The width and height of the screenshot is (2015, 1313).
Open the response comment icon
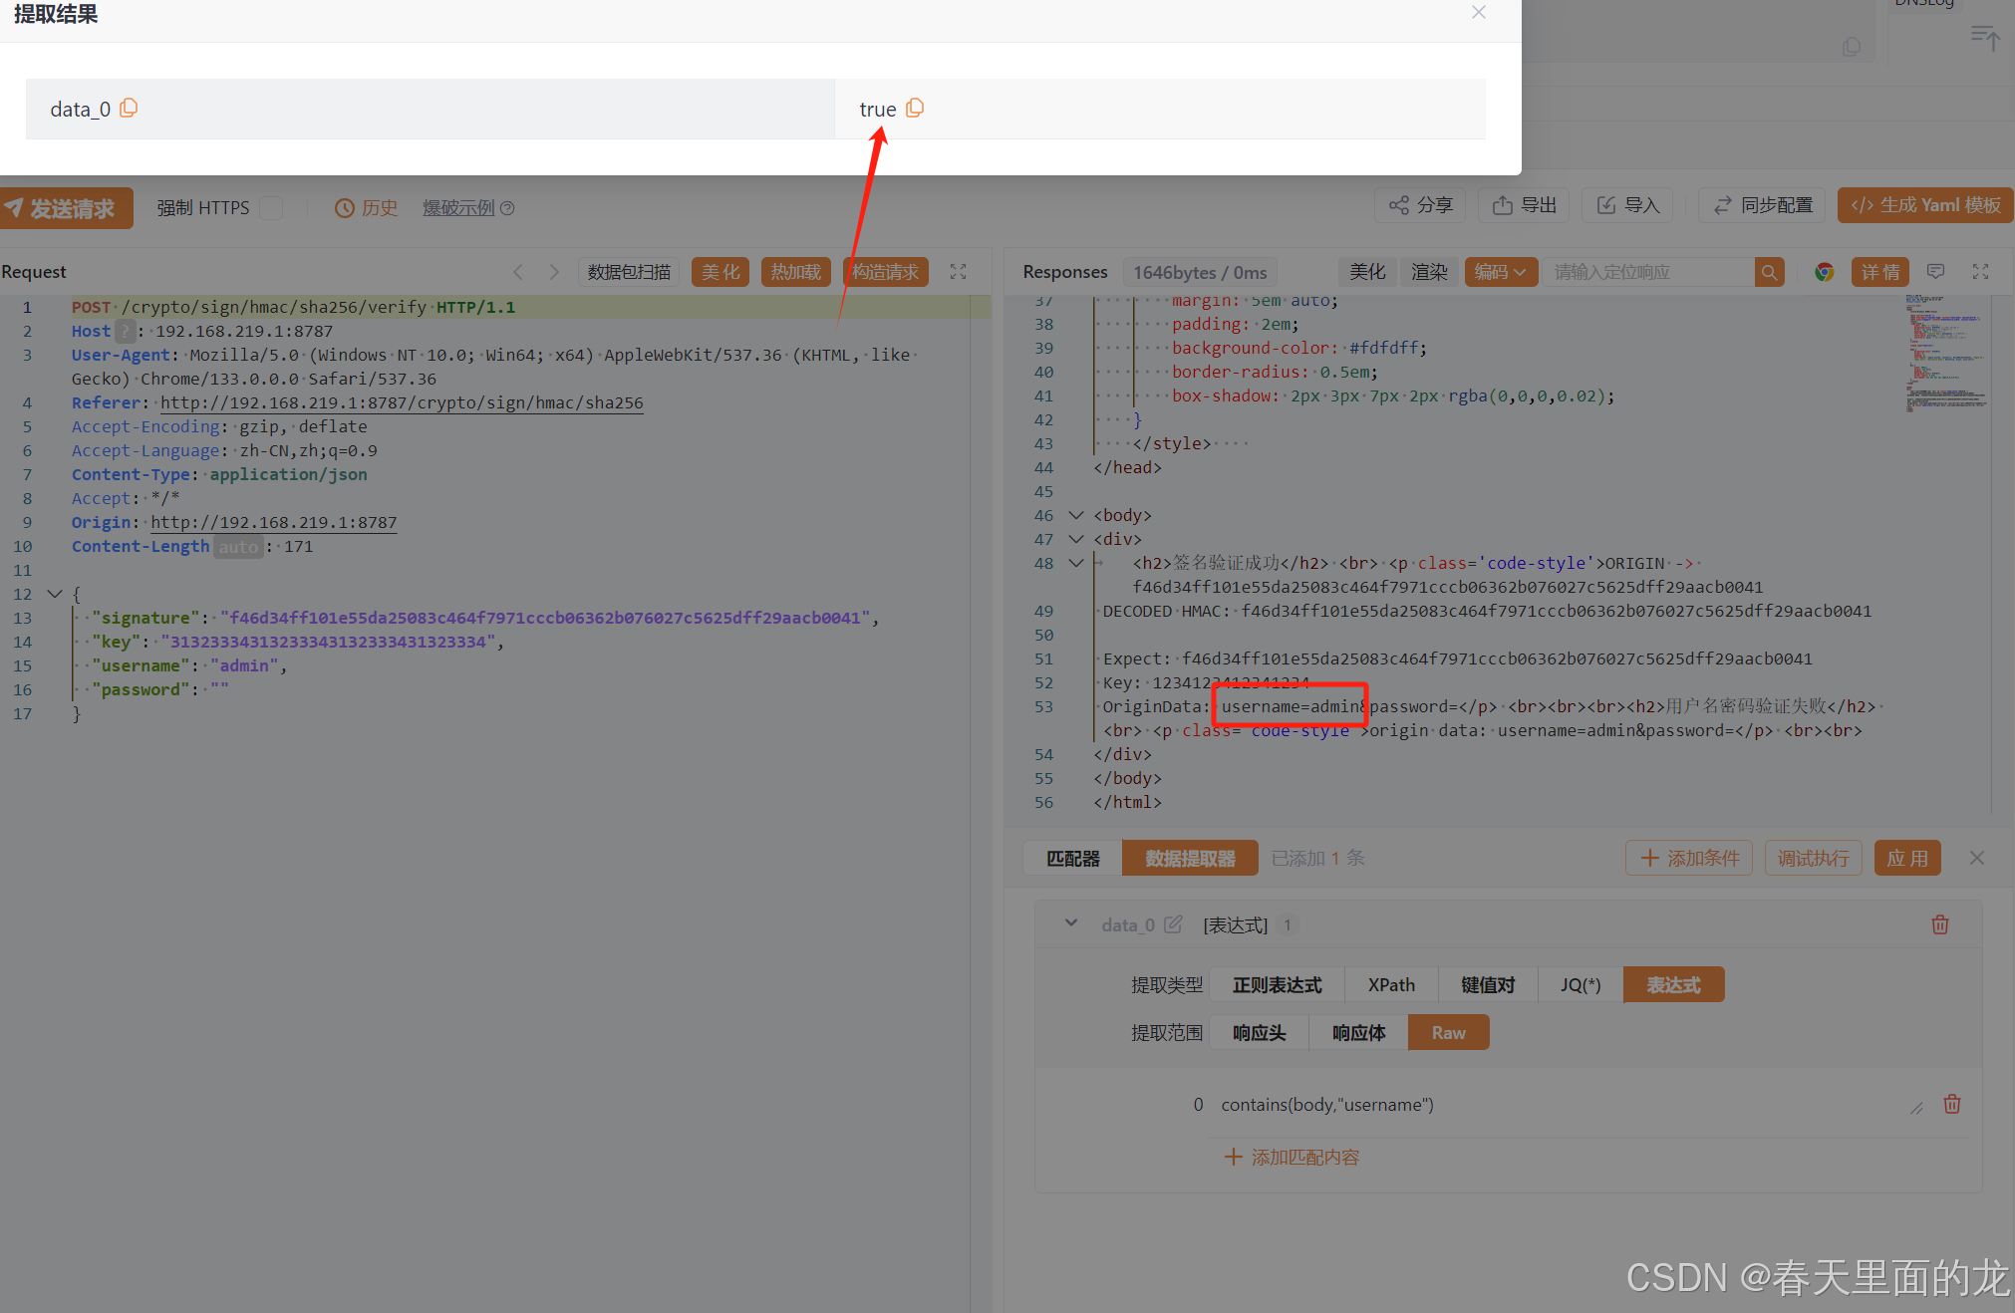(1935, 272)
